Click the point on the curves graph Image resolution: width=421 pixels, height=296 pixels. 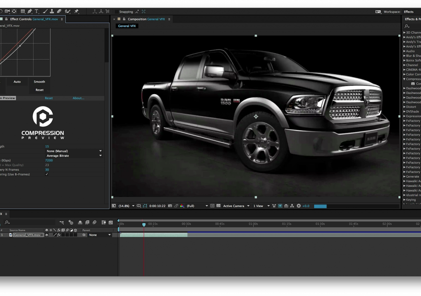tap(20, 46)
